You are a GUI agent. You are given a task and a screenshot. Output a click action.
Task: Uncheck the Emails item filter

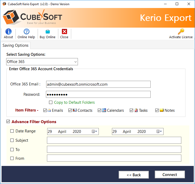point(45,110)
